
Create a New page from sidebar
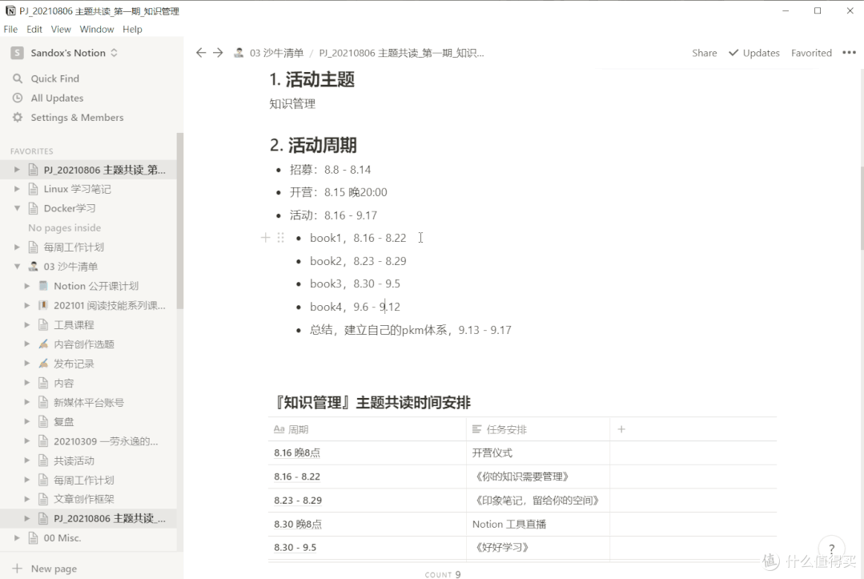point(50,568)
